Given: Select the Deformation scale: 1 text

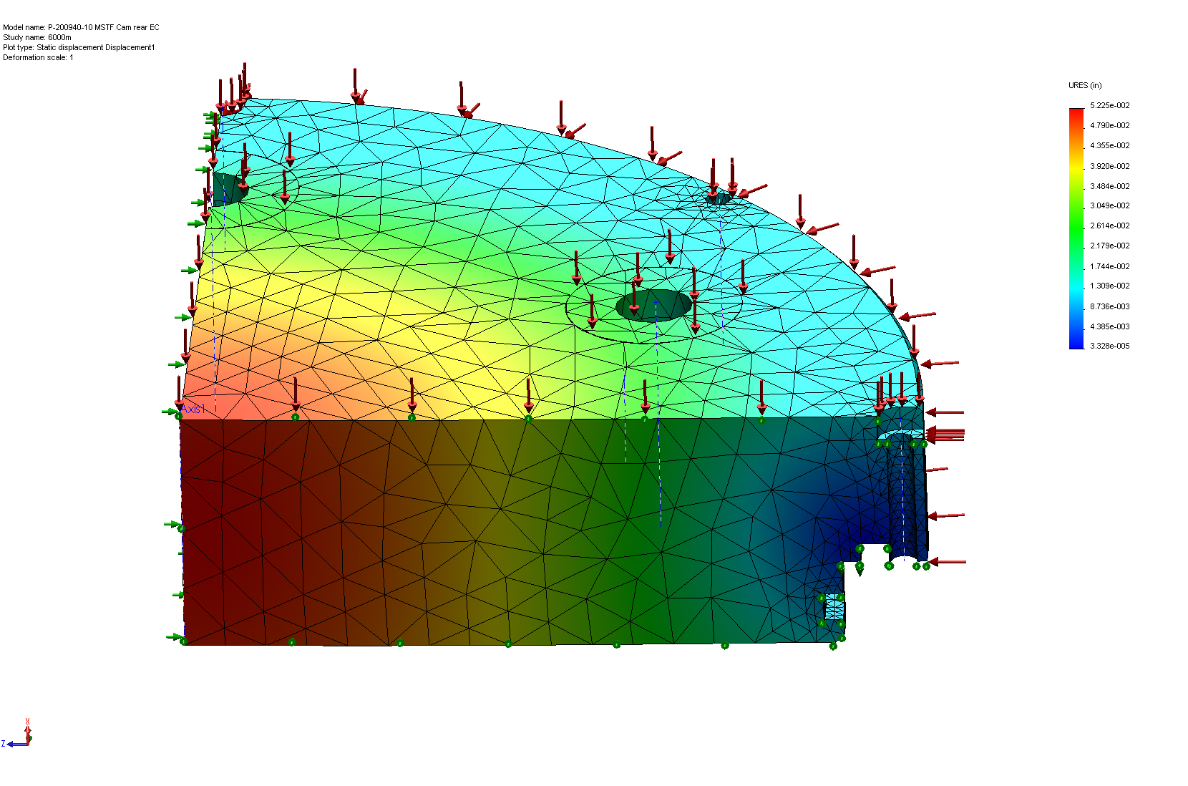Looking at the screenshot, I should 38,57.
